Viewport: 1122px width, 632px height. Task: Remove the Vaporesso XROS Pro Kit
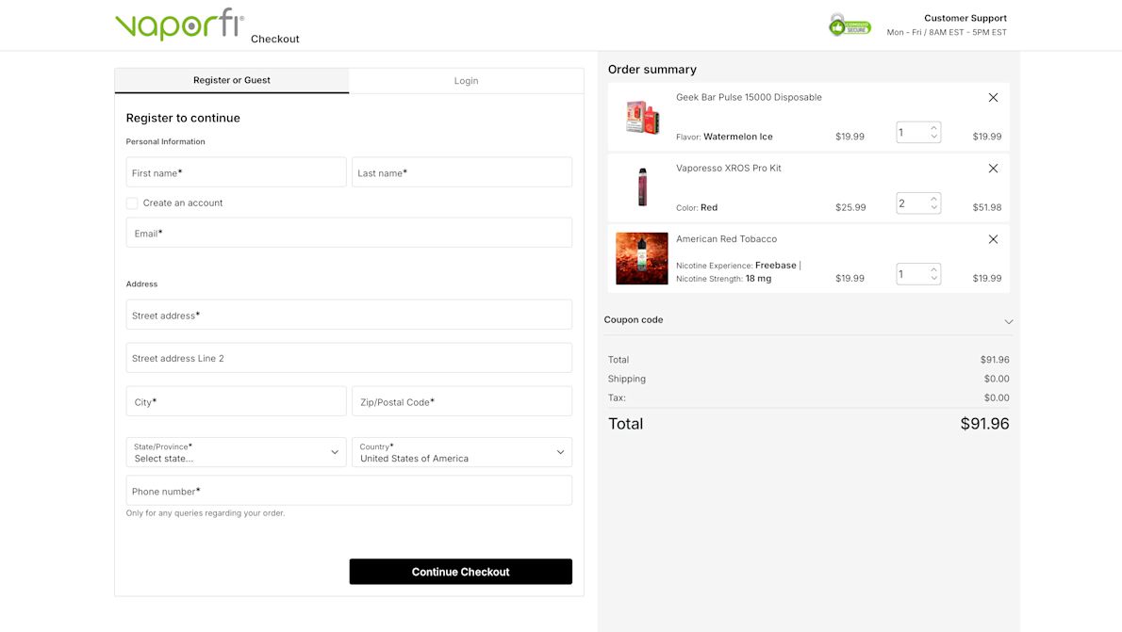[993, 168]
